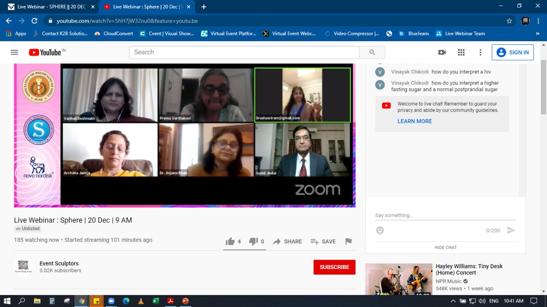Dislike the video with thumbs down

(x=253, y=241)
